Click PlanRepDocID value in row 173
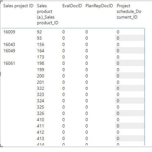 point(87,57)
